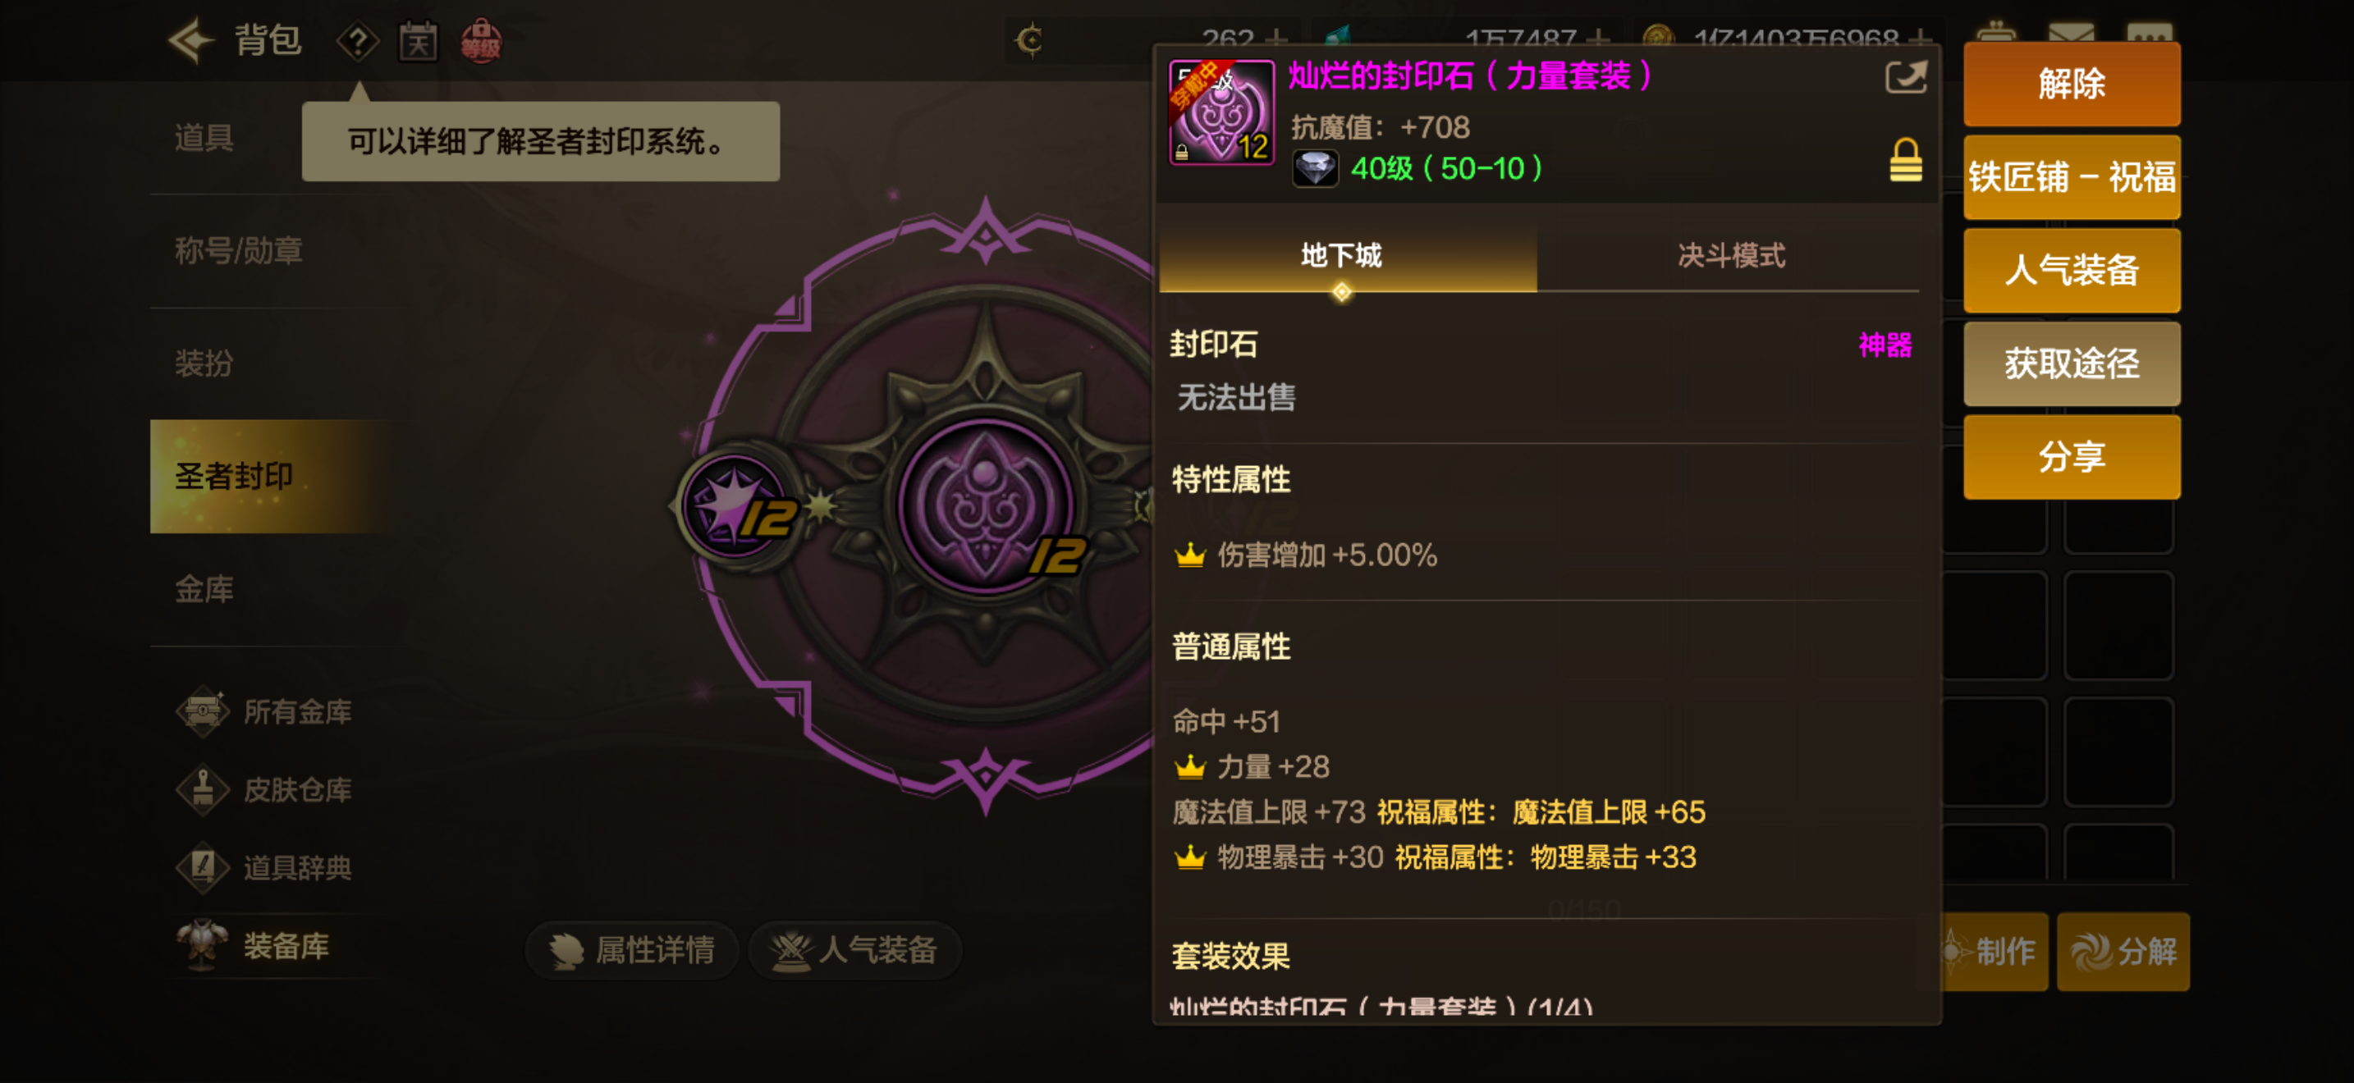The width and height of the screenshot is (2354, 1083).
Task: Open the share arrow icon in item popup
Action: pos(1905,76)
